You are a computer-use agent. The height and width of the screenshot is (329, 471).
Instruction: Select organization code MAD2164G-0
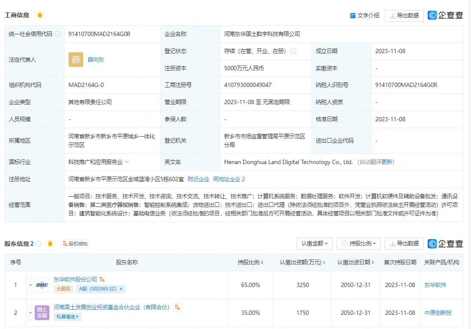click(x=86, y=85)
